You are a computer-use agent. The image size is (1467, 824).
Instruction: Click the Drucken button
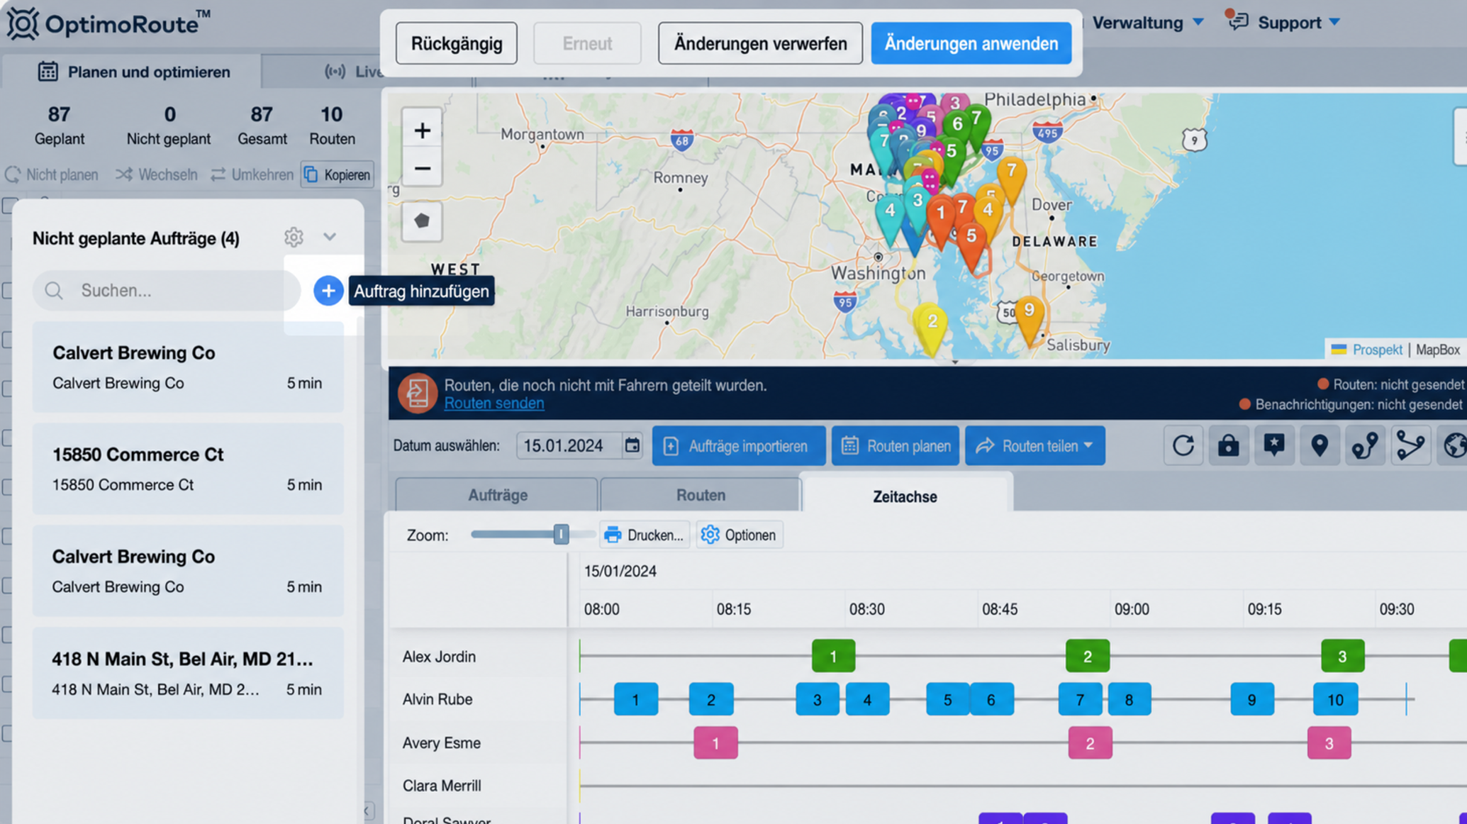(645, 535)
